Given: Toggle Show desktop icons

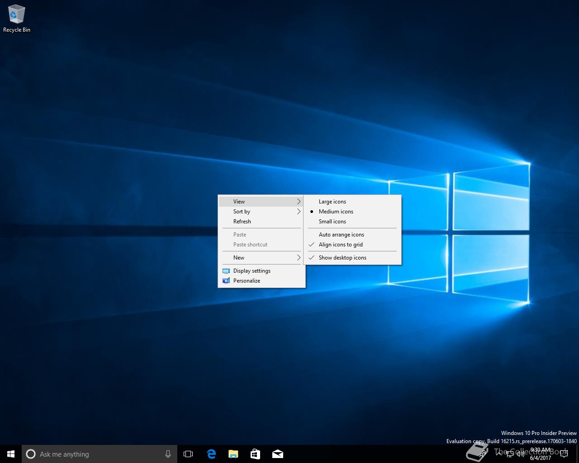Looking at the screenshot, I should (x=342, y=258).
